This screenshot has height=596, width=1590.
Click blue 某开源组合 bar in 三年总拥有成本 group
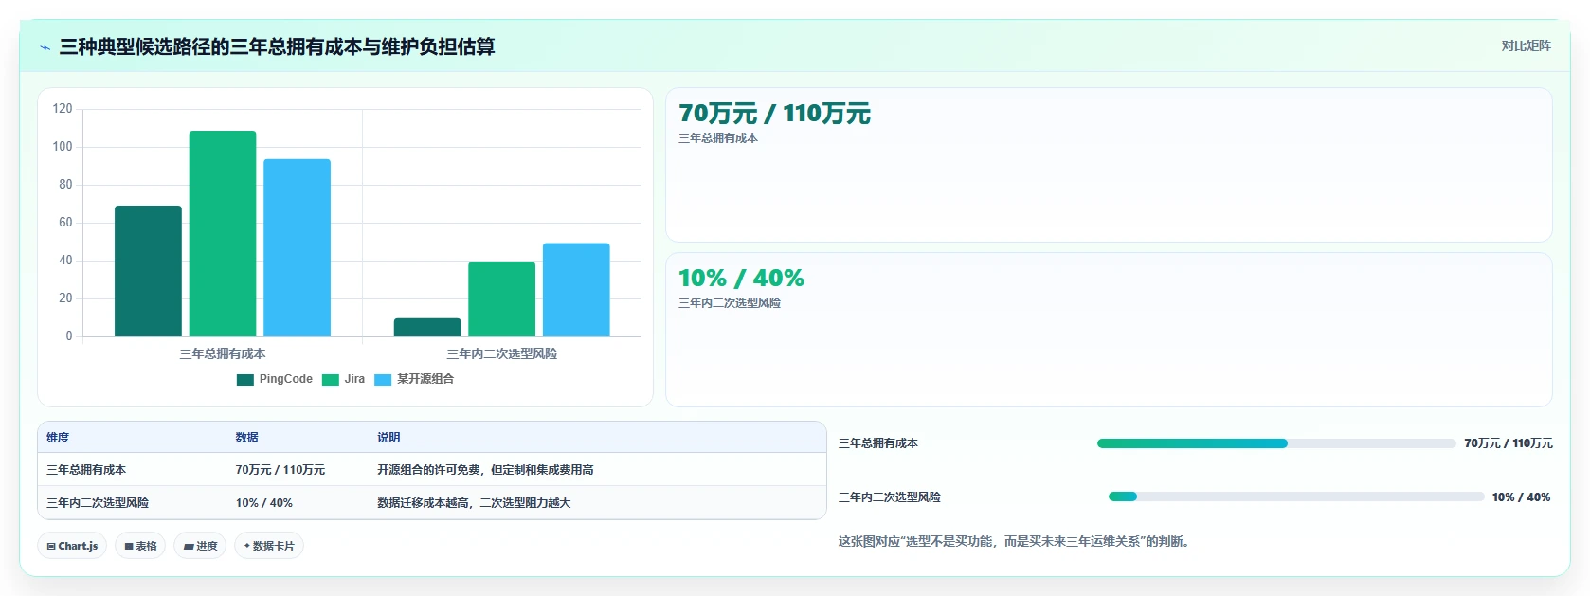pos(297,247)
